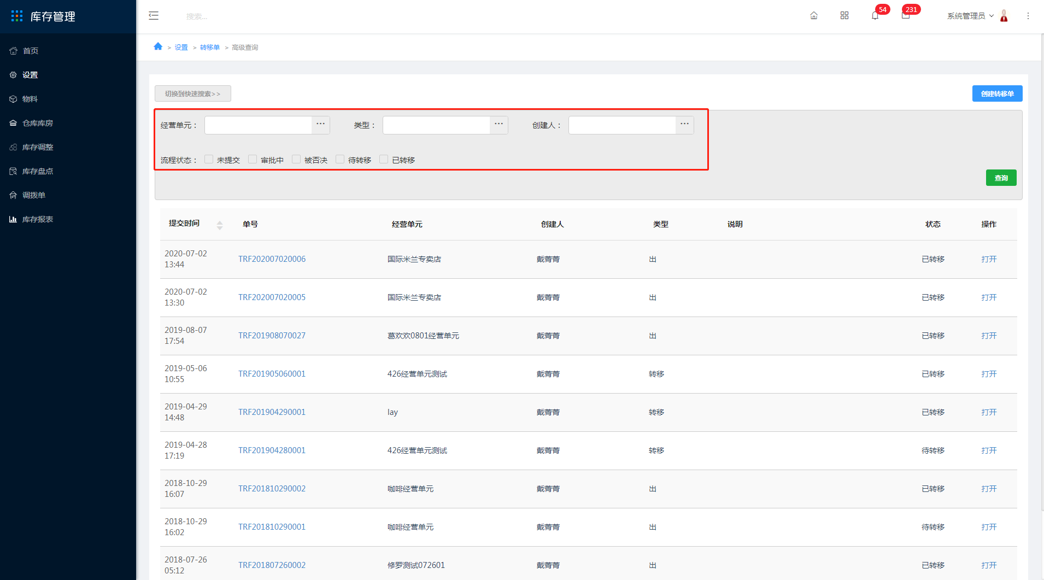Open the vertical dots more menu

[x=1028, y=16]
